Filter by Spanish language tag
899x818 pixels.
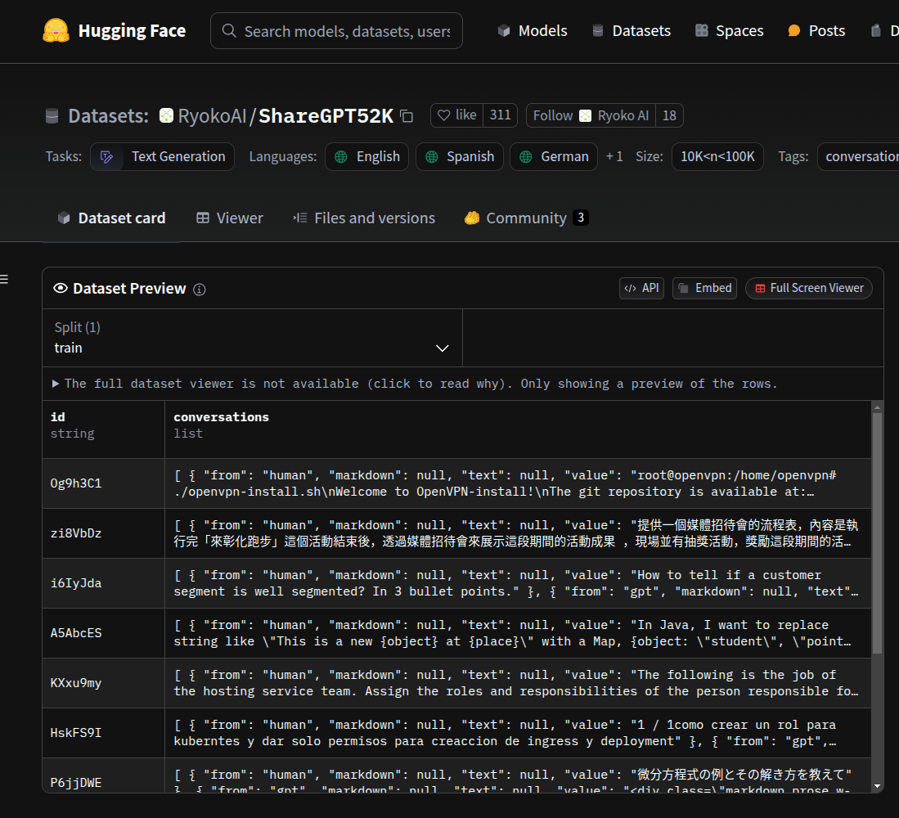coord(459,156)
